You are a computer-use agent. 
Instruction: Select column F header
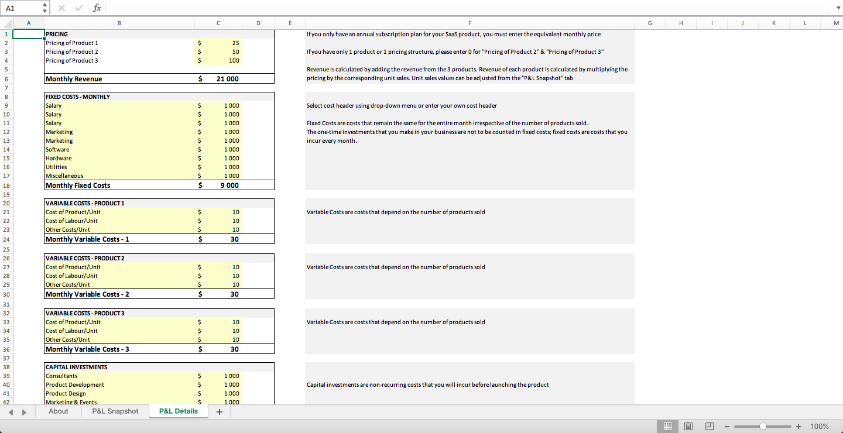click(470, 23)
